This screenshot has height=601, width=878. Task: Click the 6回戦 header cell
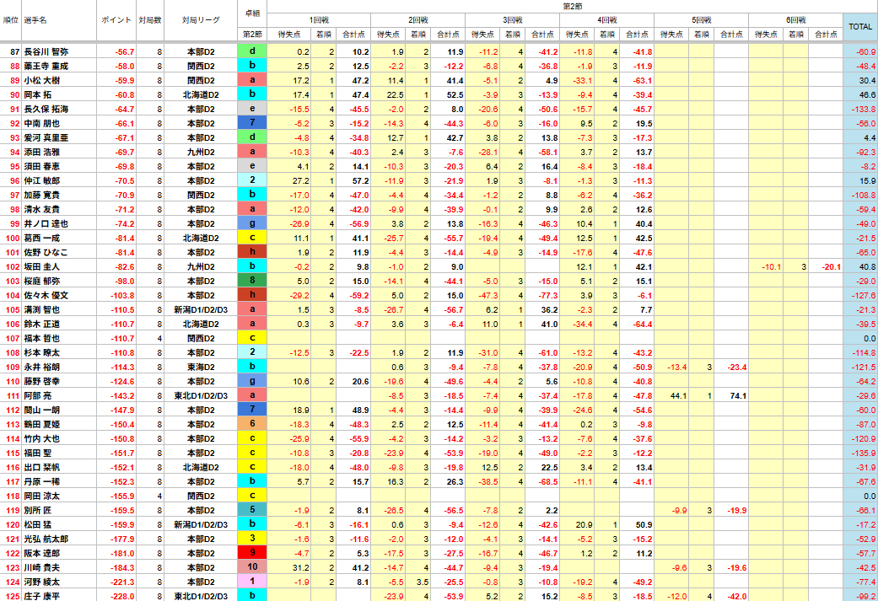coord(795,20)
